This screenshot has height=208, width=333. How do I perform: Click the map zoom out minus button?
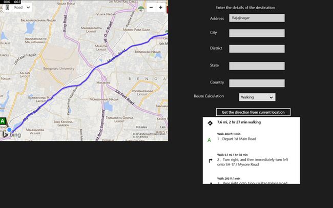pyautogui.click(x=151, y=8)
